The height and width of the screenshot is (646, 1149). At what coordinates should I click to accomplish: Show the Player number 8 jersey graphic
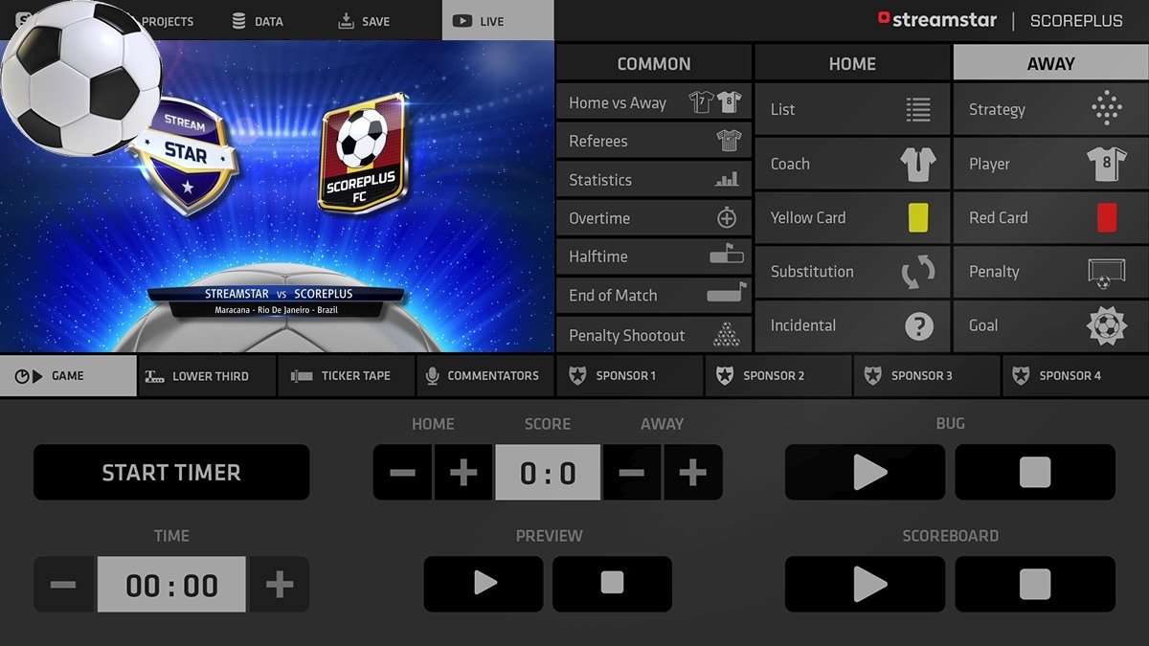(x=1050, y=164)
